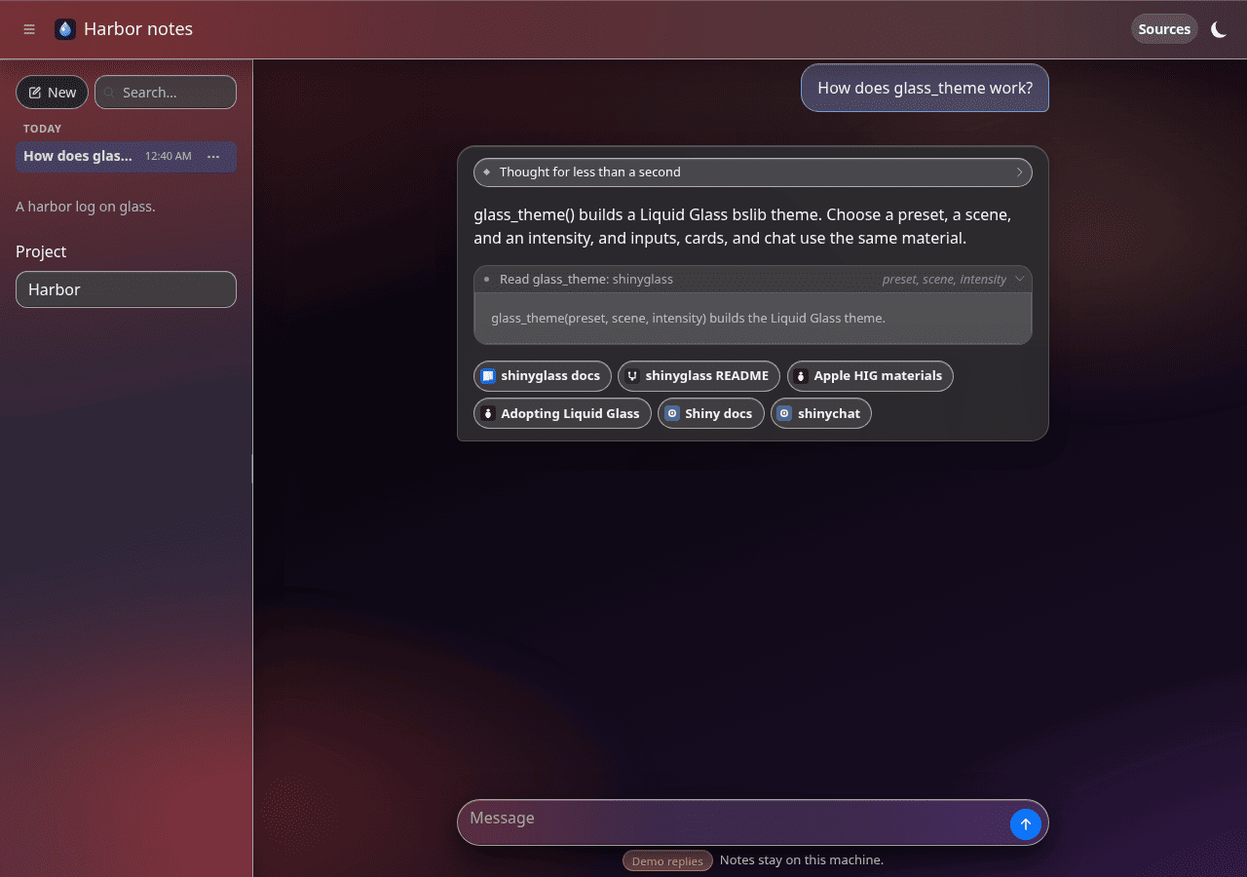Open the Harbor project selector

pyautogui.click(x=126, y=289)
